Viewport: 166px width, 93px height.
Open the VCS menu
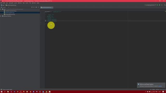point(30,3)
